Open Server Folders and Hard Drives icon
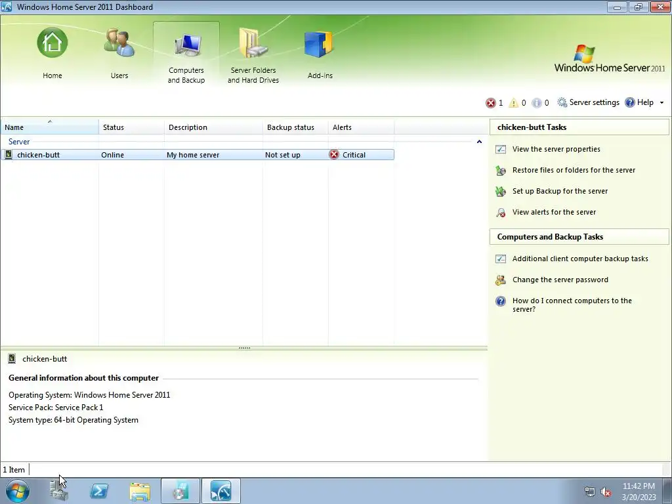Screen dimensions: 672x504 point(253,43)
